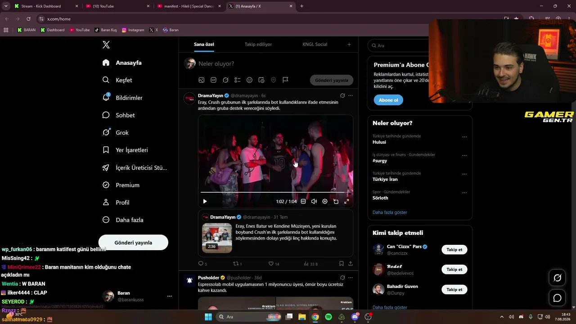Screen dimensions: 576x324
Task: Open Grok actions on DramaYayın post
Action: click(x=342, y=95)
